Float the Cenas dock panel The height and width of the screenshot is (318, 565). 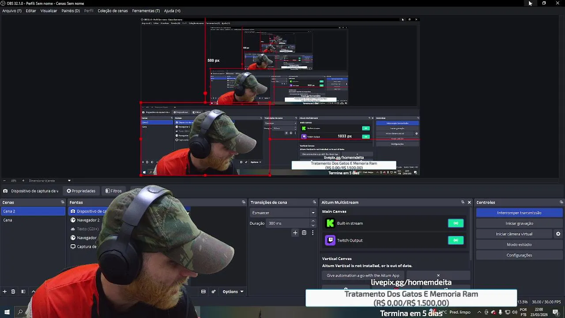pos(63,202)
